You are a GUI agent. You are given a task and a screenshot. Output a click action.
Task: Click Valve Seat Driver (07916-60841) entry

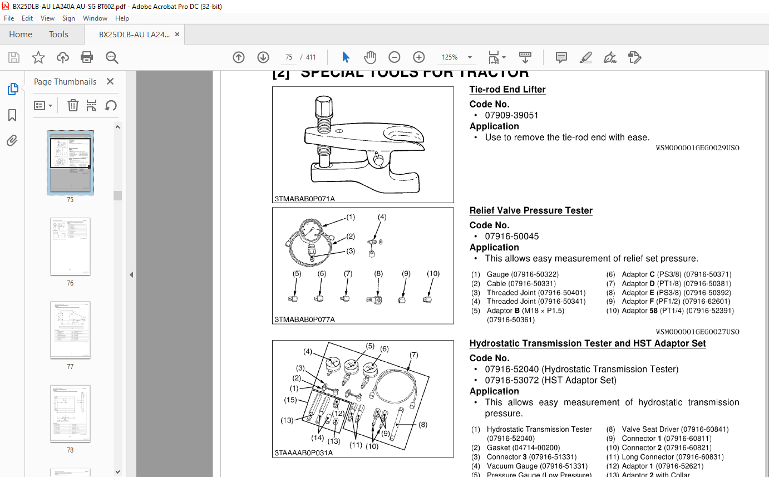click(675, 429)
